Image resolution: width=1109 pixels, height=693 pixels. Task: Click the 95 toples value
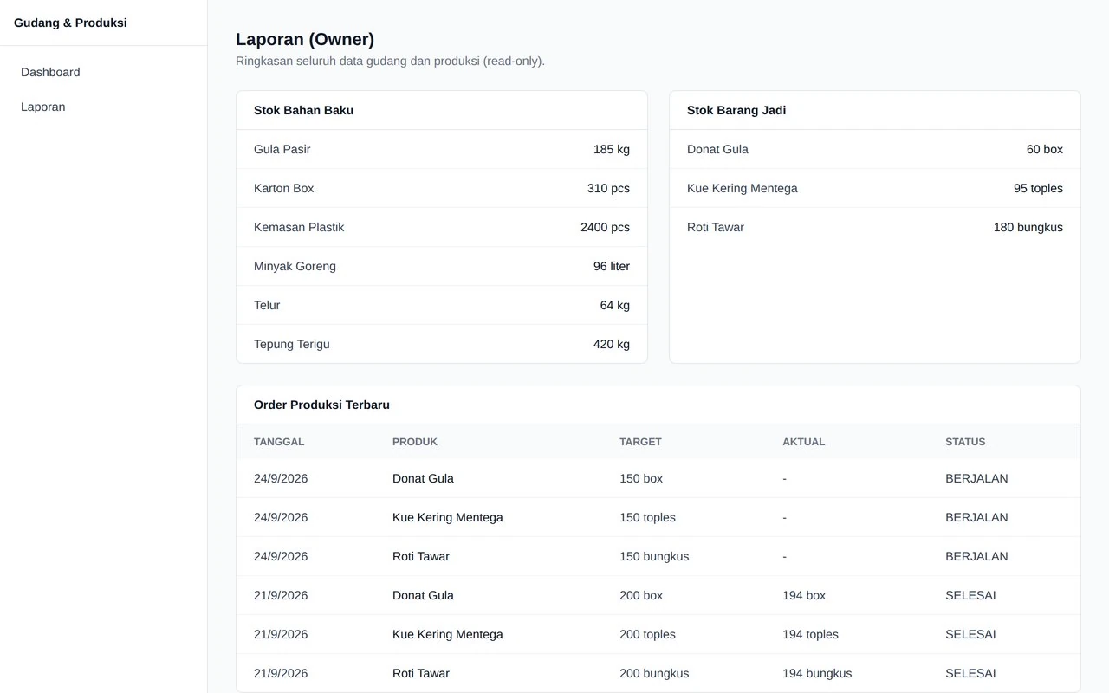[x=1038, y=188]
